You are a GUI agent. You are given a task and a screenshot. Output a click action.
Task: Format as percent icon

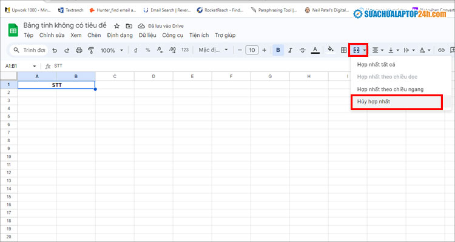(147, 50)
